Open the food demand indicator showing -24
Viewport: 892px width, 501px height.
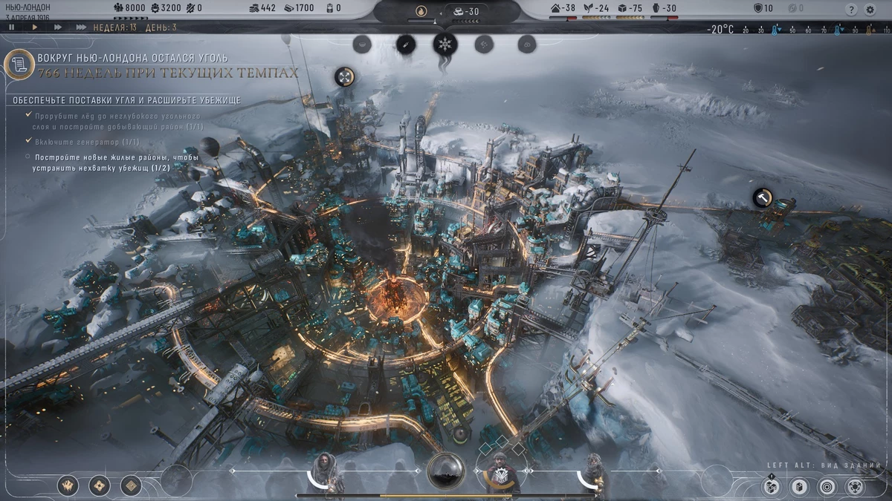596,8
